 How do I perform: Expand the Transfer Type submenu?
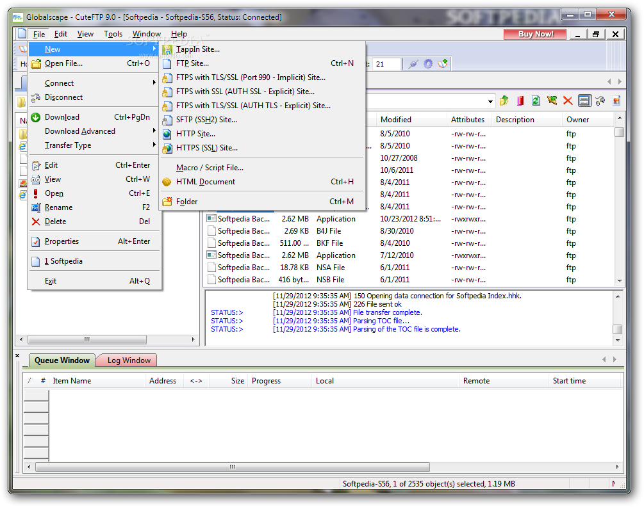pos(94,145)
